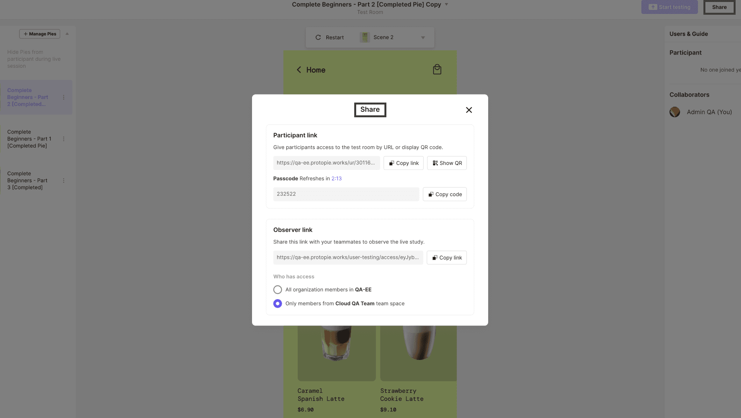Click the shopping bag icon in prototype

pos(437,70)
